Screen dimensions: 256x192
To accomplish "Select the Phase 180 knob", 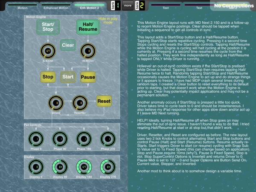I will (x=84, y=139).
